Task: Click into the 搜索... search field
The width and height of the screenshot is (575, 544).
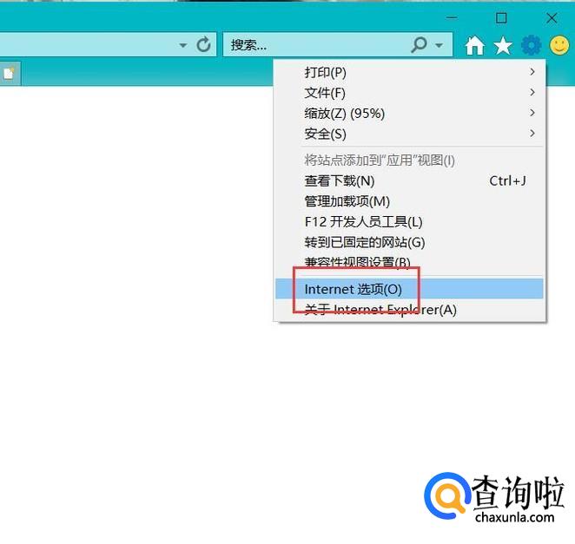Action: pos(317,45)
